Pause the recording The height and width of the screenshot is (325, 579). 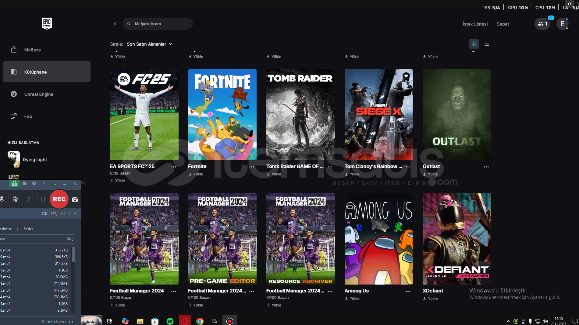coord(43,199)
